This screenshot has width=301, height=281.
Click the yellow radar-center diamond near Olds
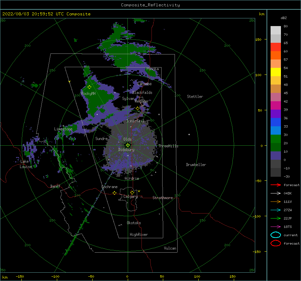click(x=128, y=145)
